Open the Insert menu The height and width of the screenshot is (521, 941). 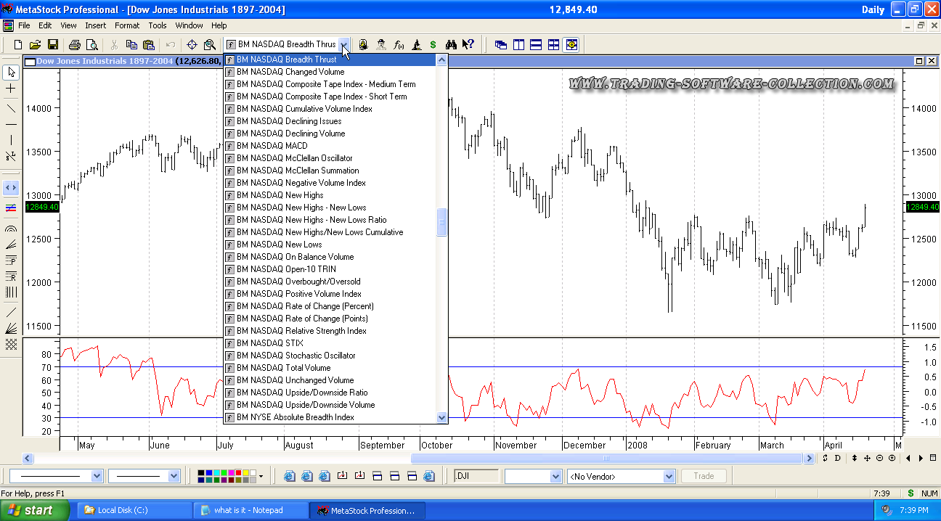click(x=95, y=25)
